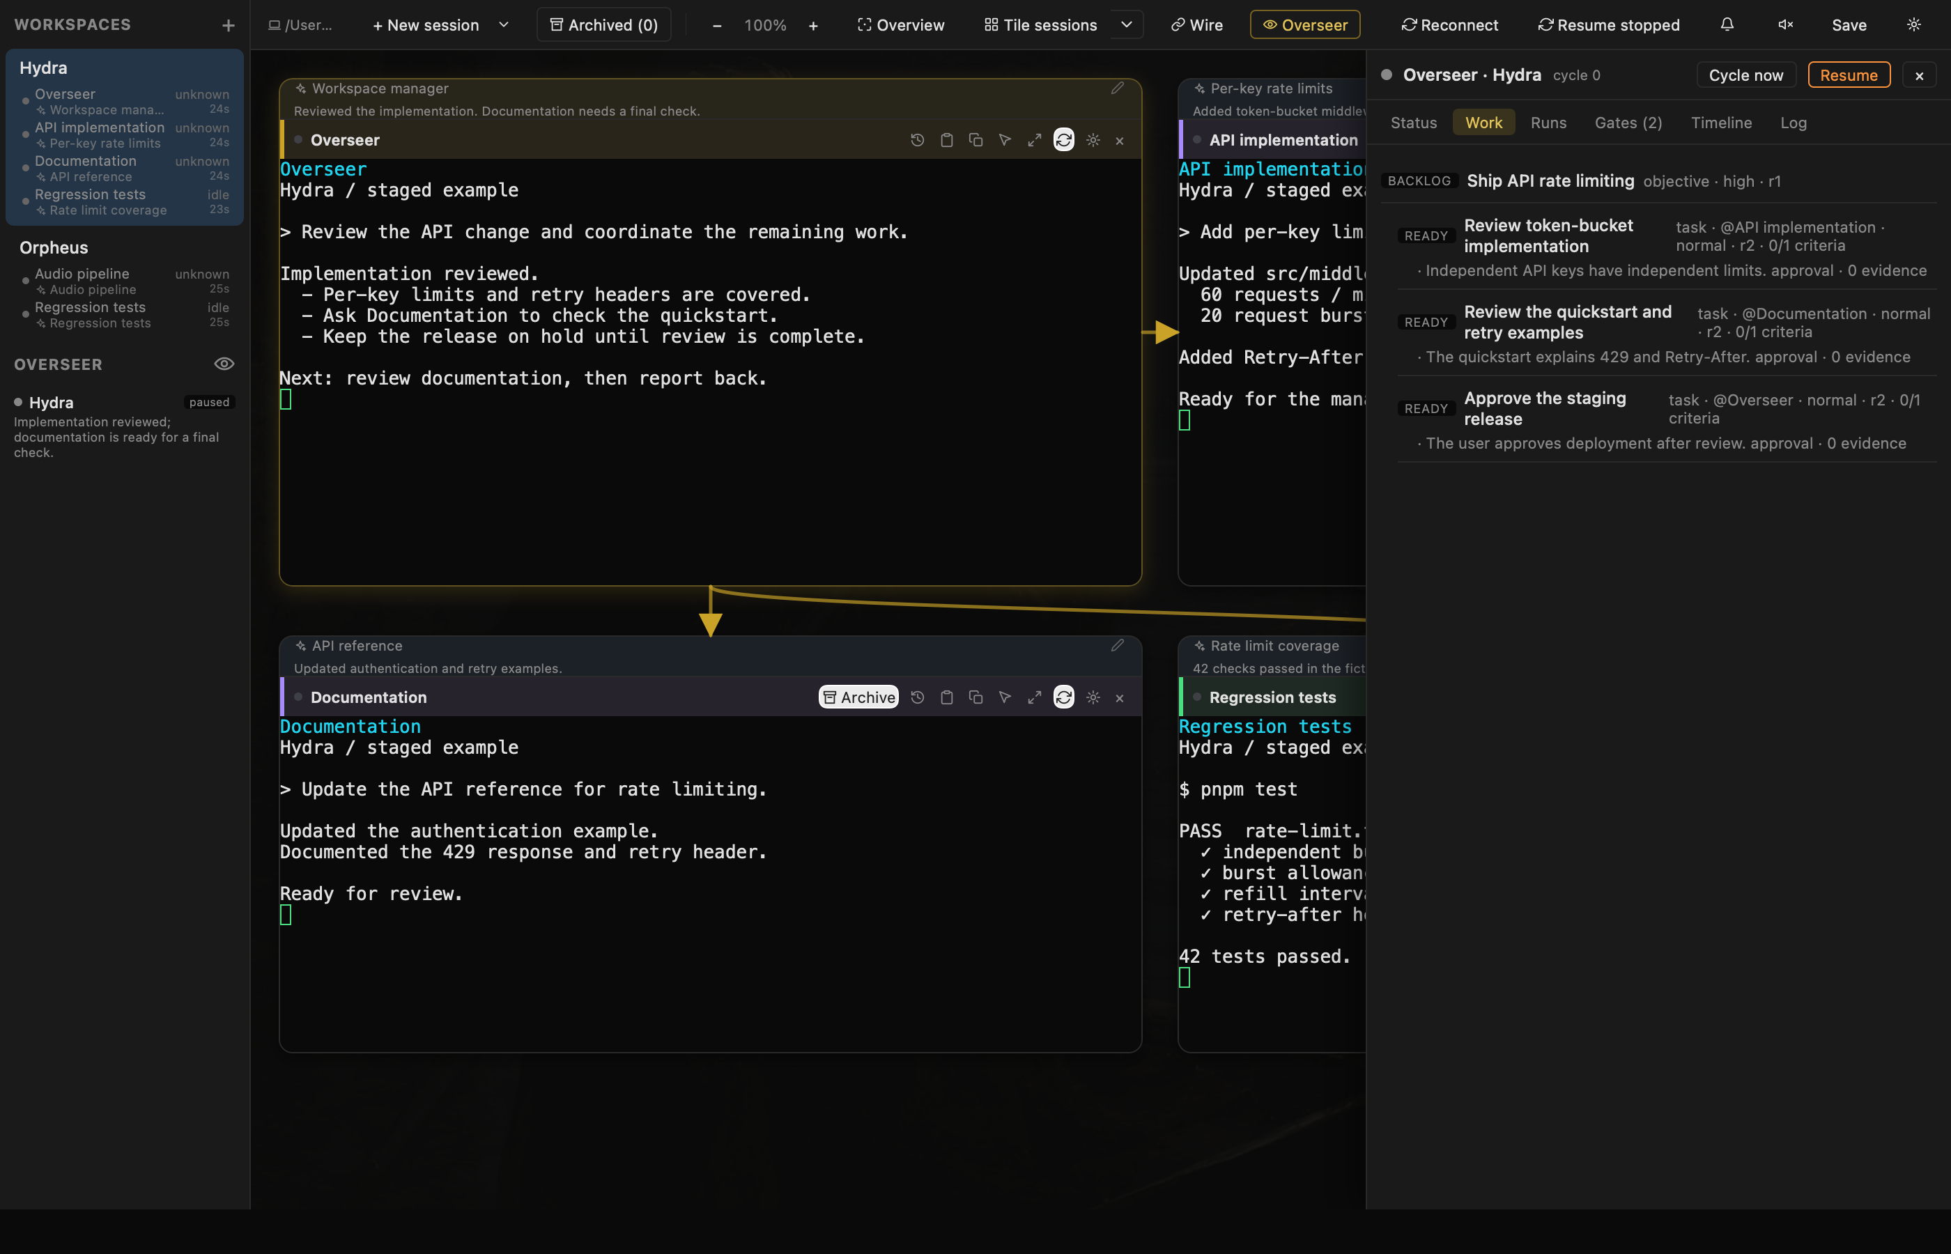Switch to the Runs tab

coord(1548,123)
